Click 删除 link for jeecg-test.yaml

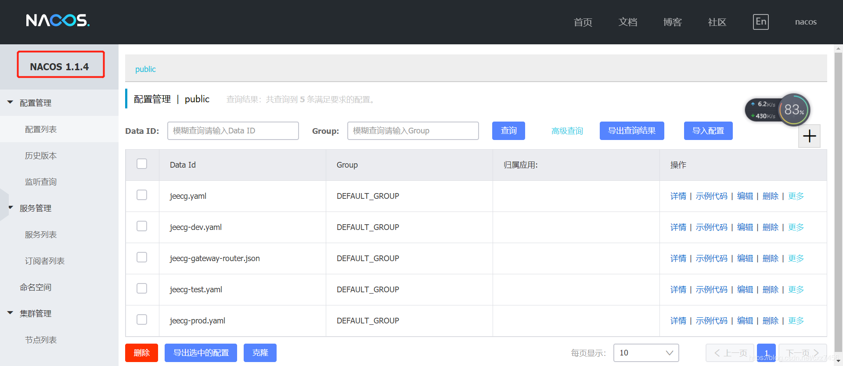(x=771, y=290)
